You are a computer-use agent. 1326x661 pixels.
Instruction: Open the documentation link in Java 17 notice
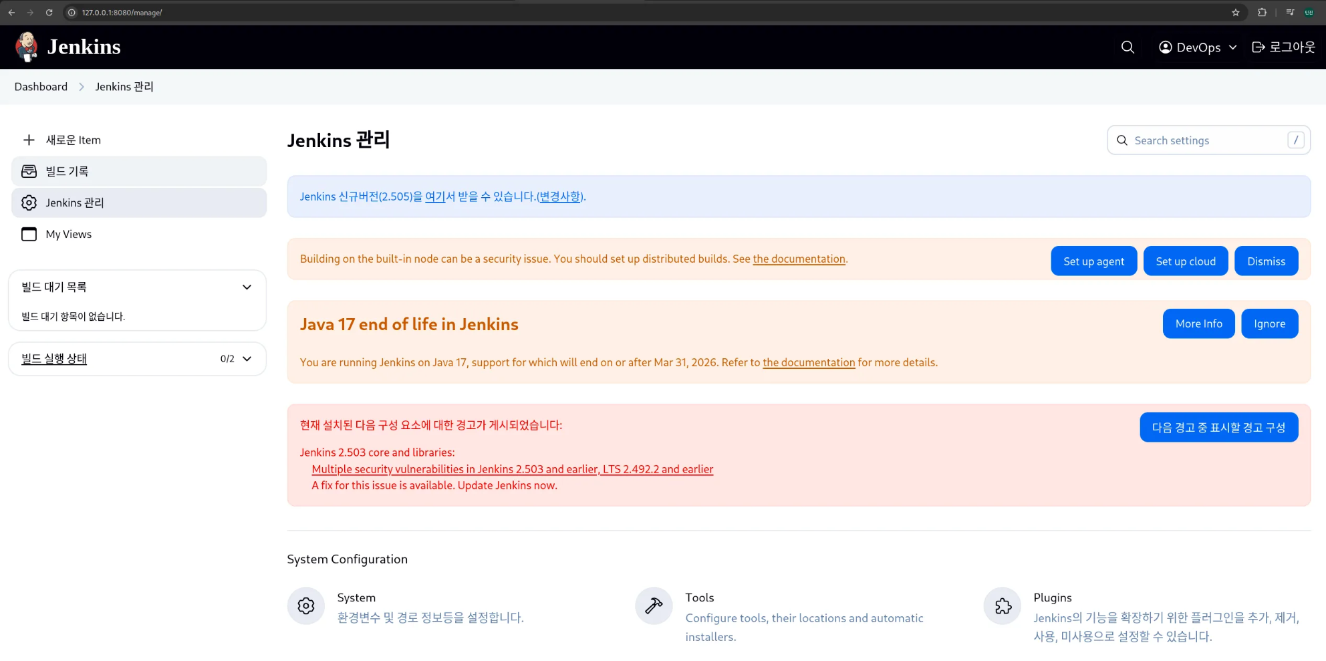809,362
